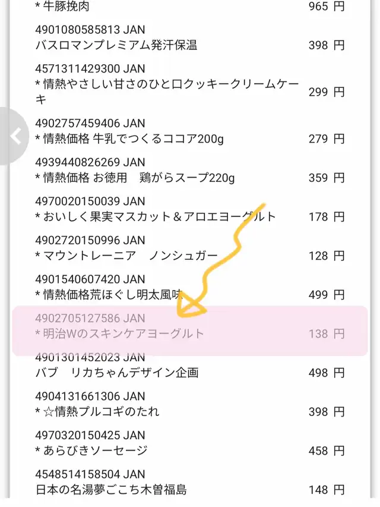Click JAN code 4901080585813
Screen dimensions: 380x507
point(90,30)
